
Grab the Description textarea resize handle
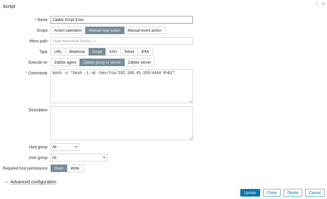[x=191, y=138]
